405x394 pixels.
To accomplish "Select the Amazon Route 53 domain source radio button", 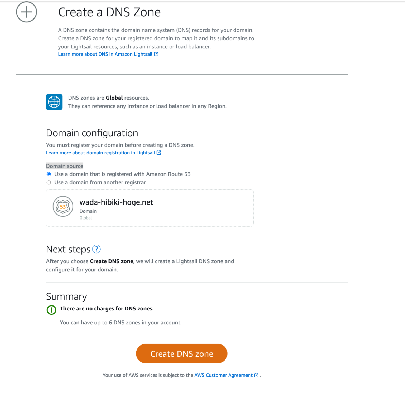I will point(49,174).
